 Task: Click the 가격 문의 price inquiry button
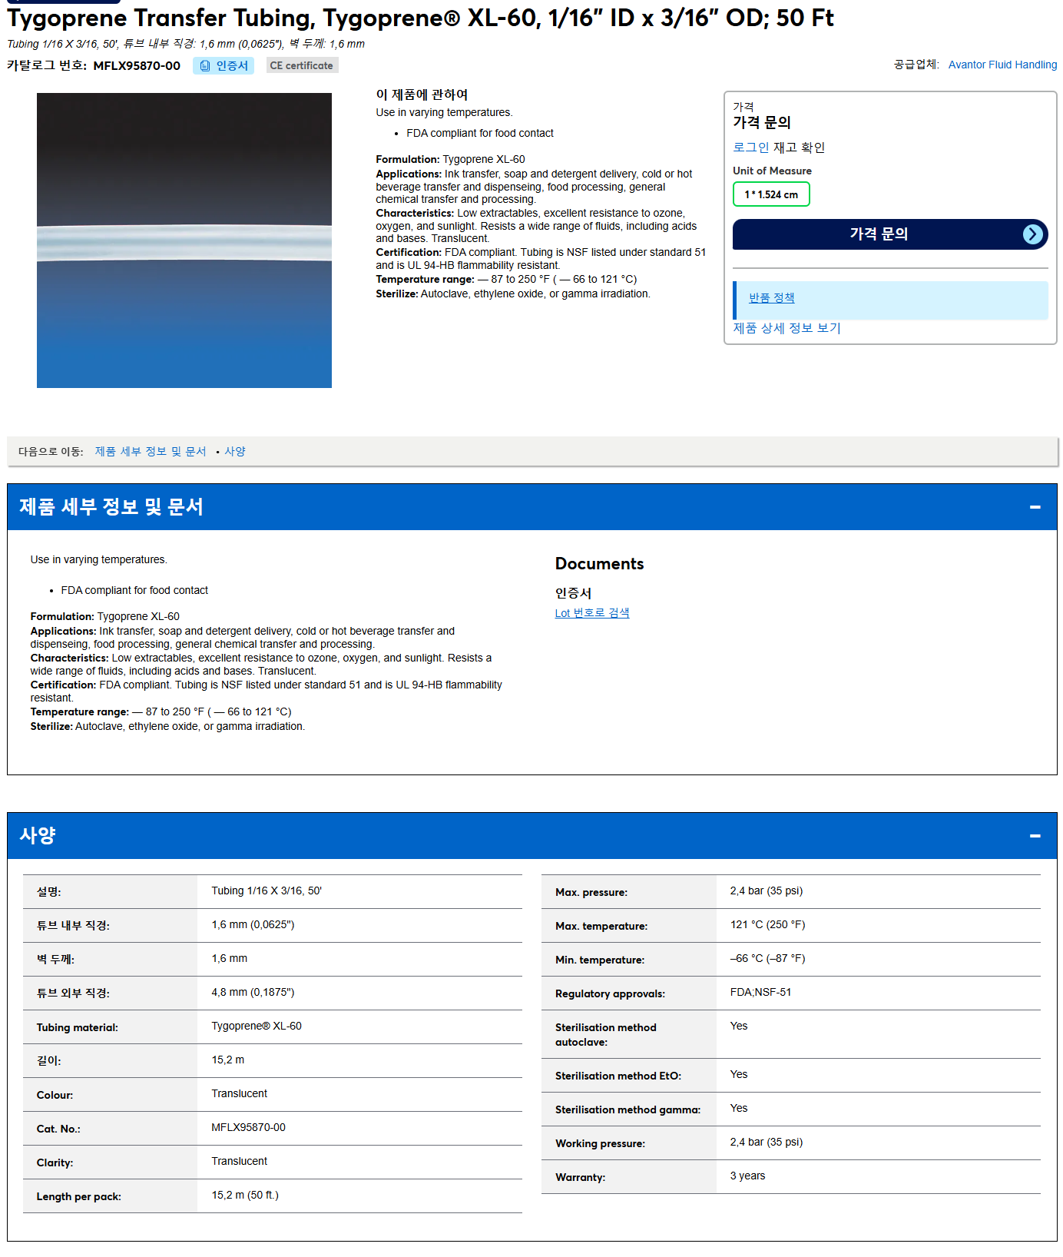click(890, 234)
